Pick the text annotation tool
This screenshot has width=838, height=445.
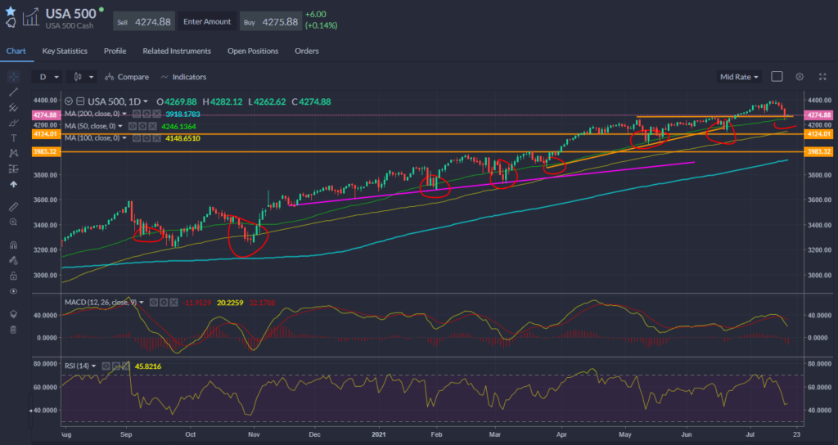(12, 138)
